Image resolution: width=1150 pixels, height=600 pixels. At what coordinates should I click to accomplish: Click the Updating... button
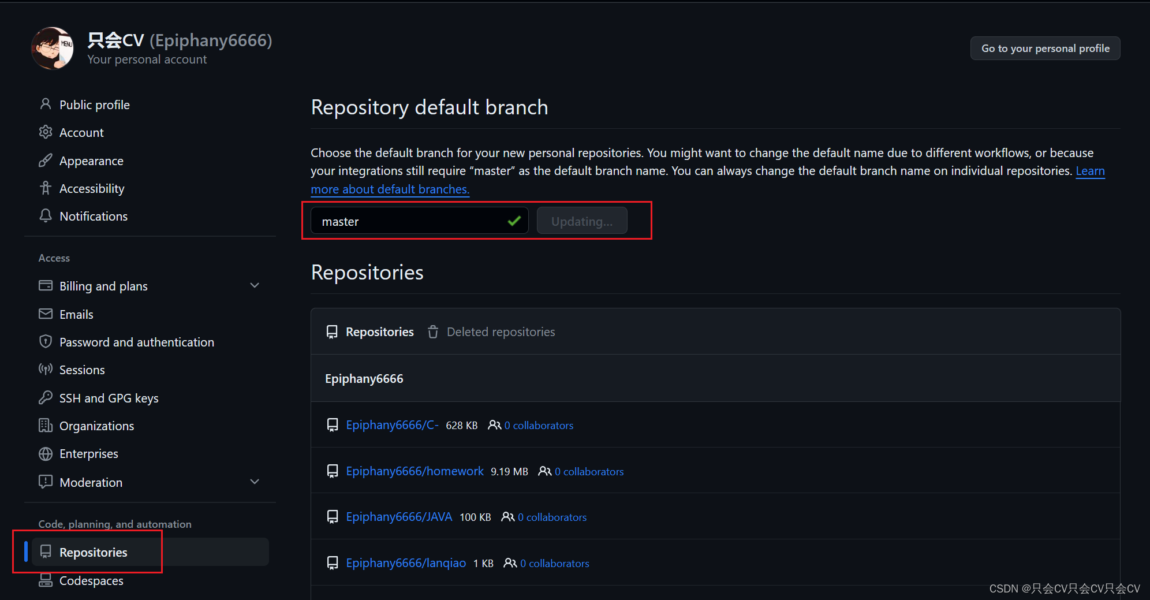(x=582, y=221)
